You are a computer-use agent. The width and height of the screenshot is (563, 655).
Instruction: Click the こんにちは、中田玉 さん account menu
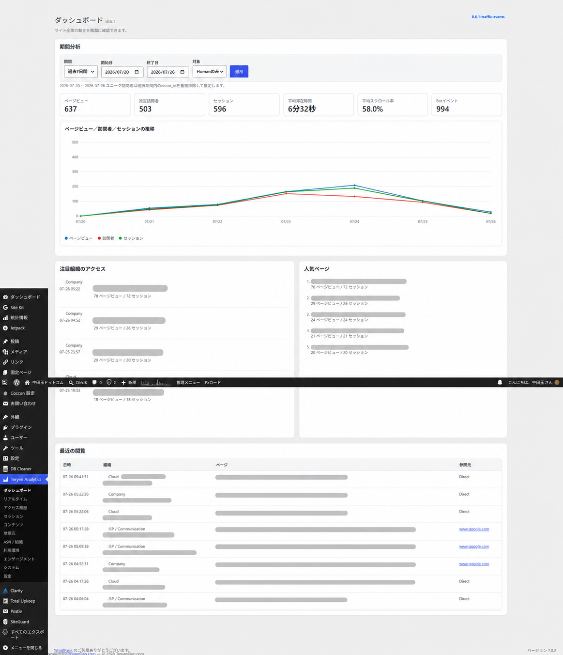(534, 383)
